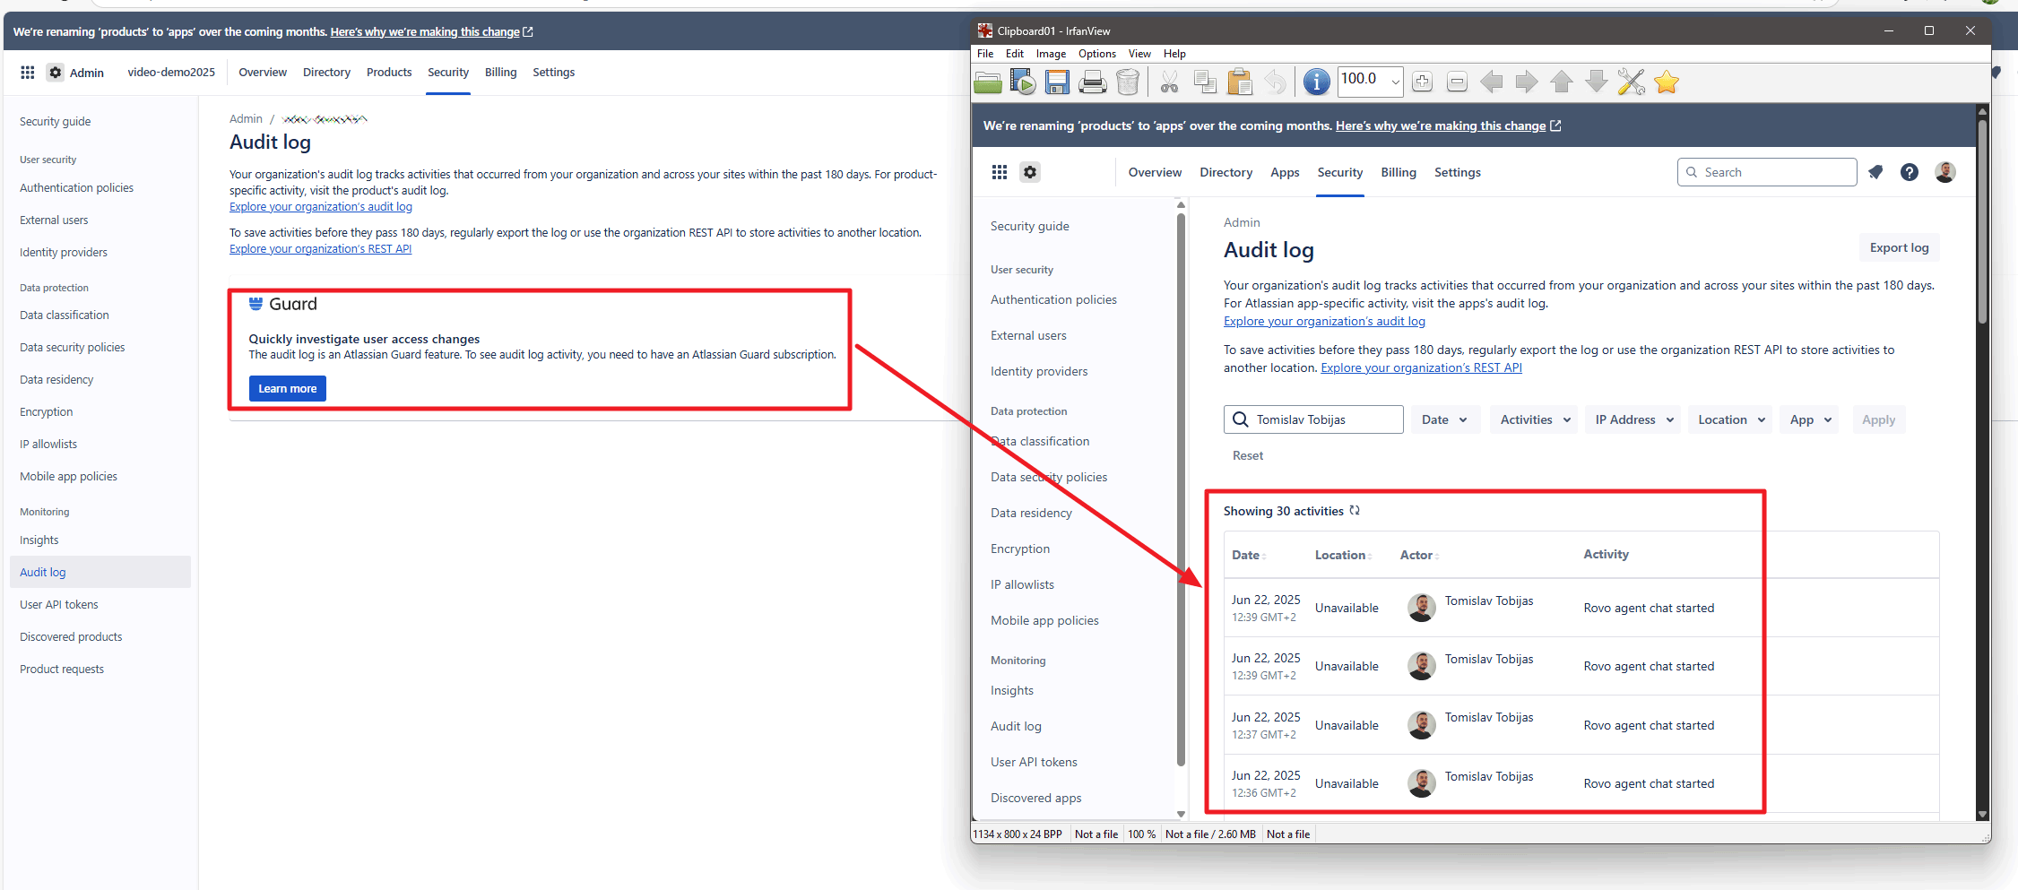This screenshot has height=890, width=2018.
Task: Expand the IP Address filter
Action: 1632,419
